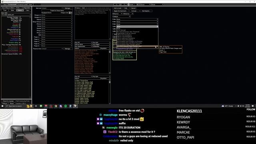Screen dimensions: 256x144
Task: Click the Save button
Action: pyautogui.click(x=30, y=4)
